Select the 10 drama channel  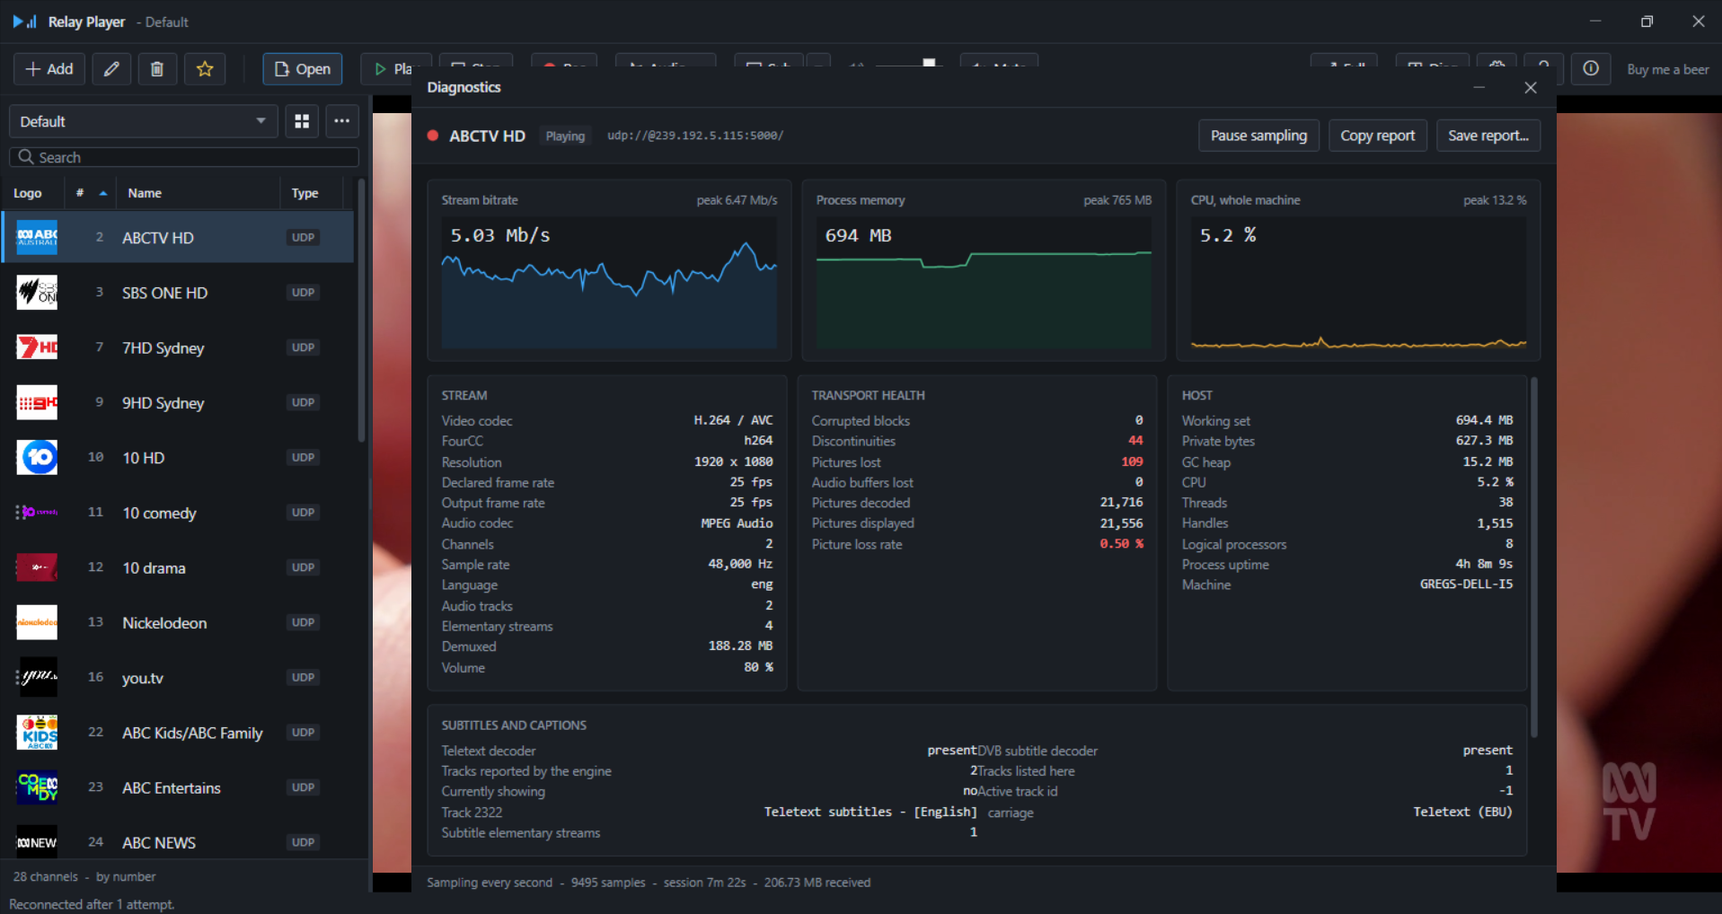tap(178, 567)
